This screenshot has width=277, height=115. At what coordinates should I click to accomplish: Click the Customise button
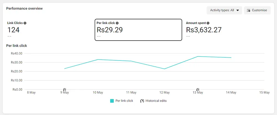coord(257,10)
